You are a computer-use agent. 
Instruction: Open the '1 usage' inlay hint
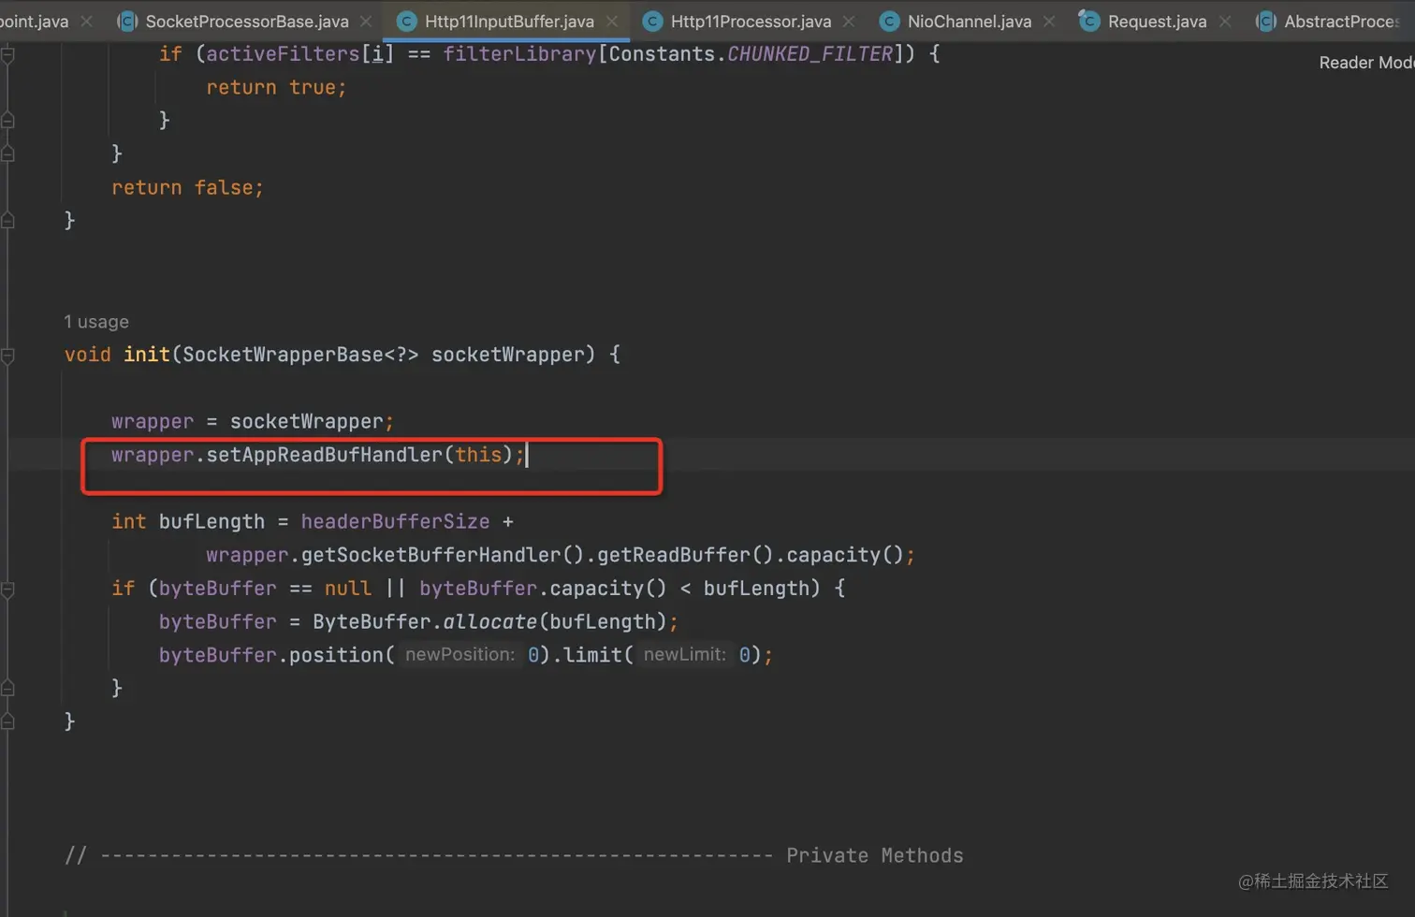coord(96,322)
